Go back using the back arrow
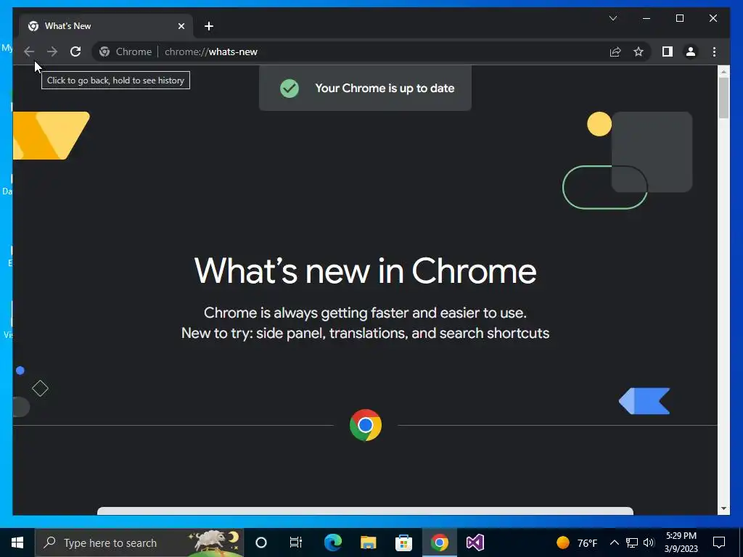 point(29,51)
